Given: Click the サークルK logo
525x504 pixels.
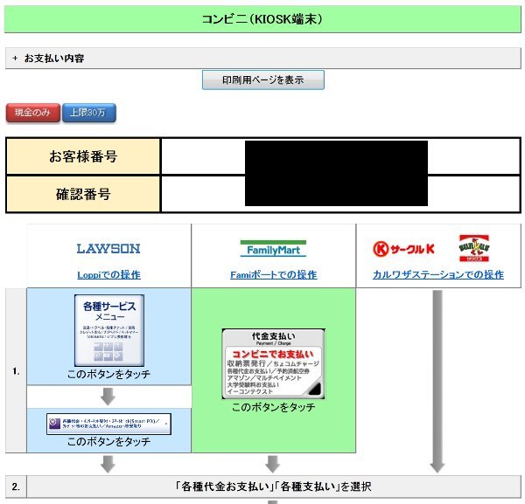Looking at the screenshot, I should point(403,249).
